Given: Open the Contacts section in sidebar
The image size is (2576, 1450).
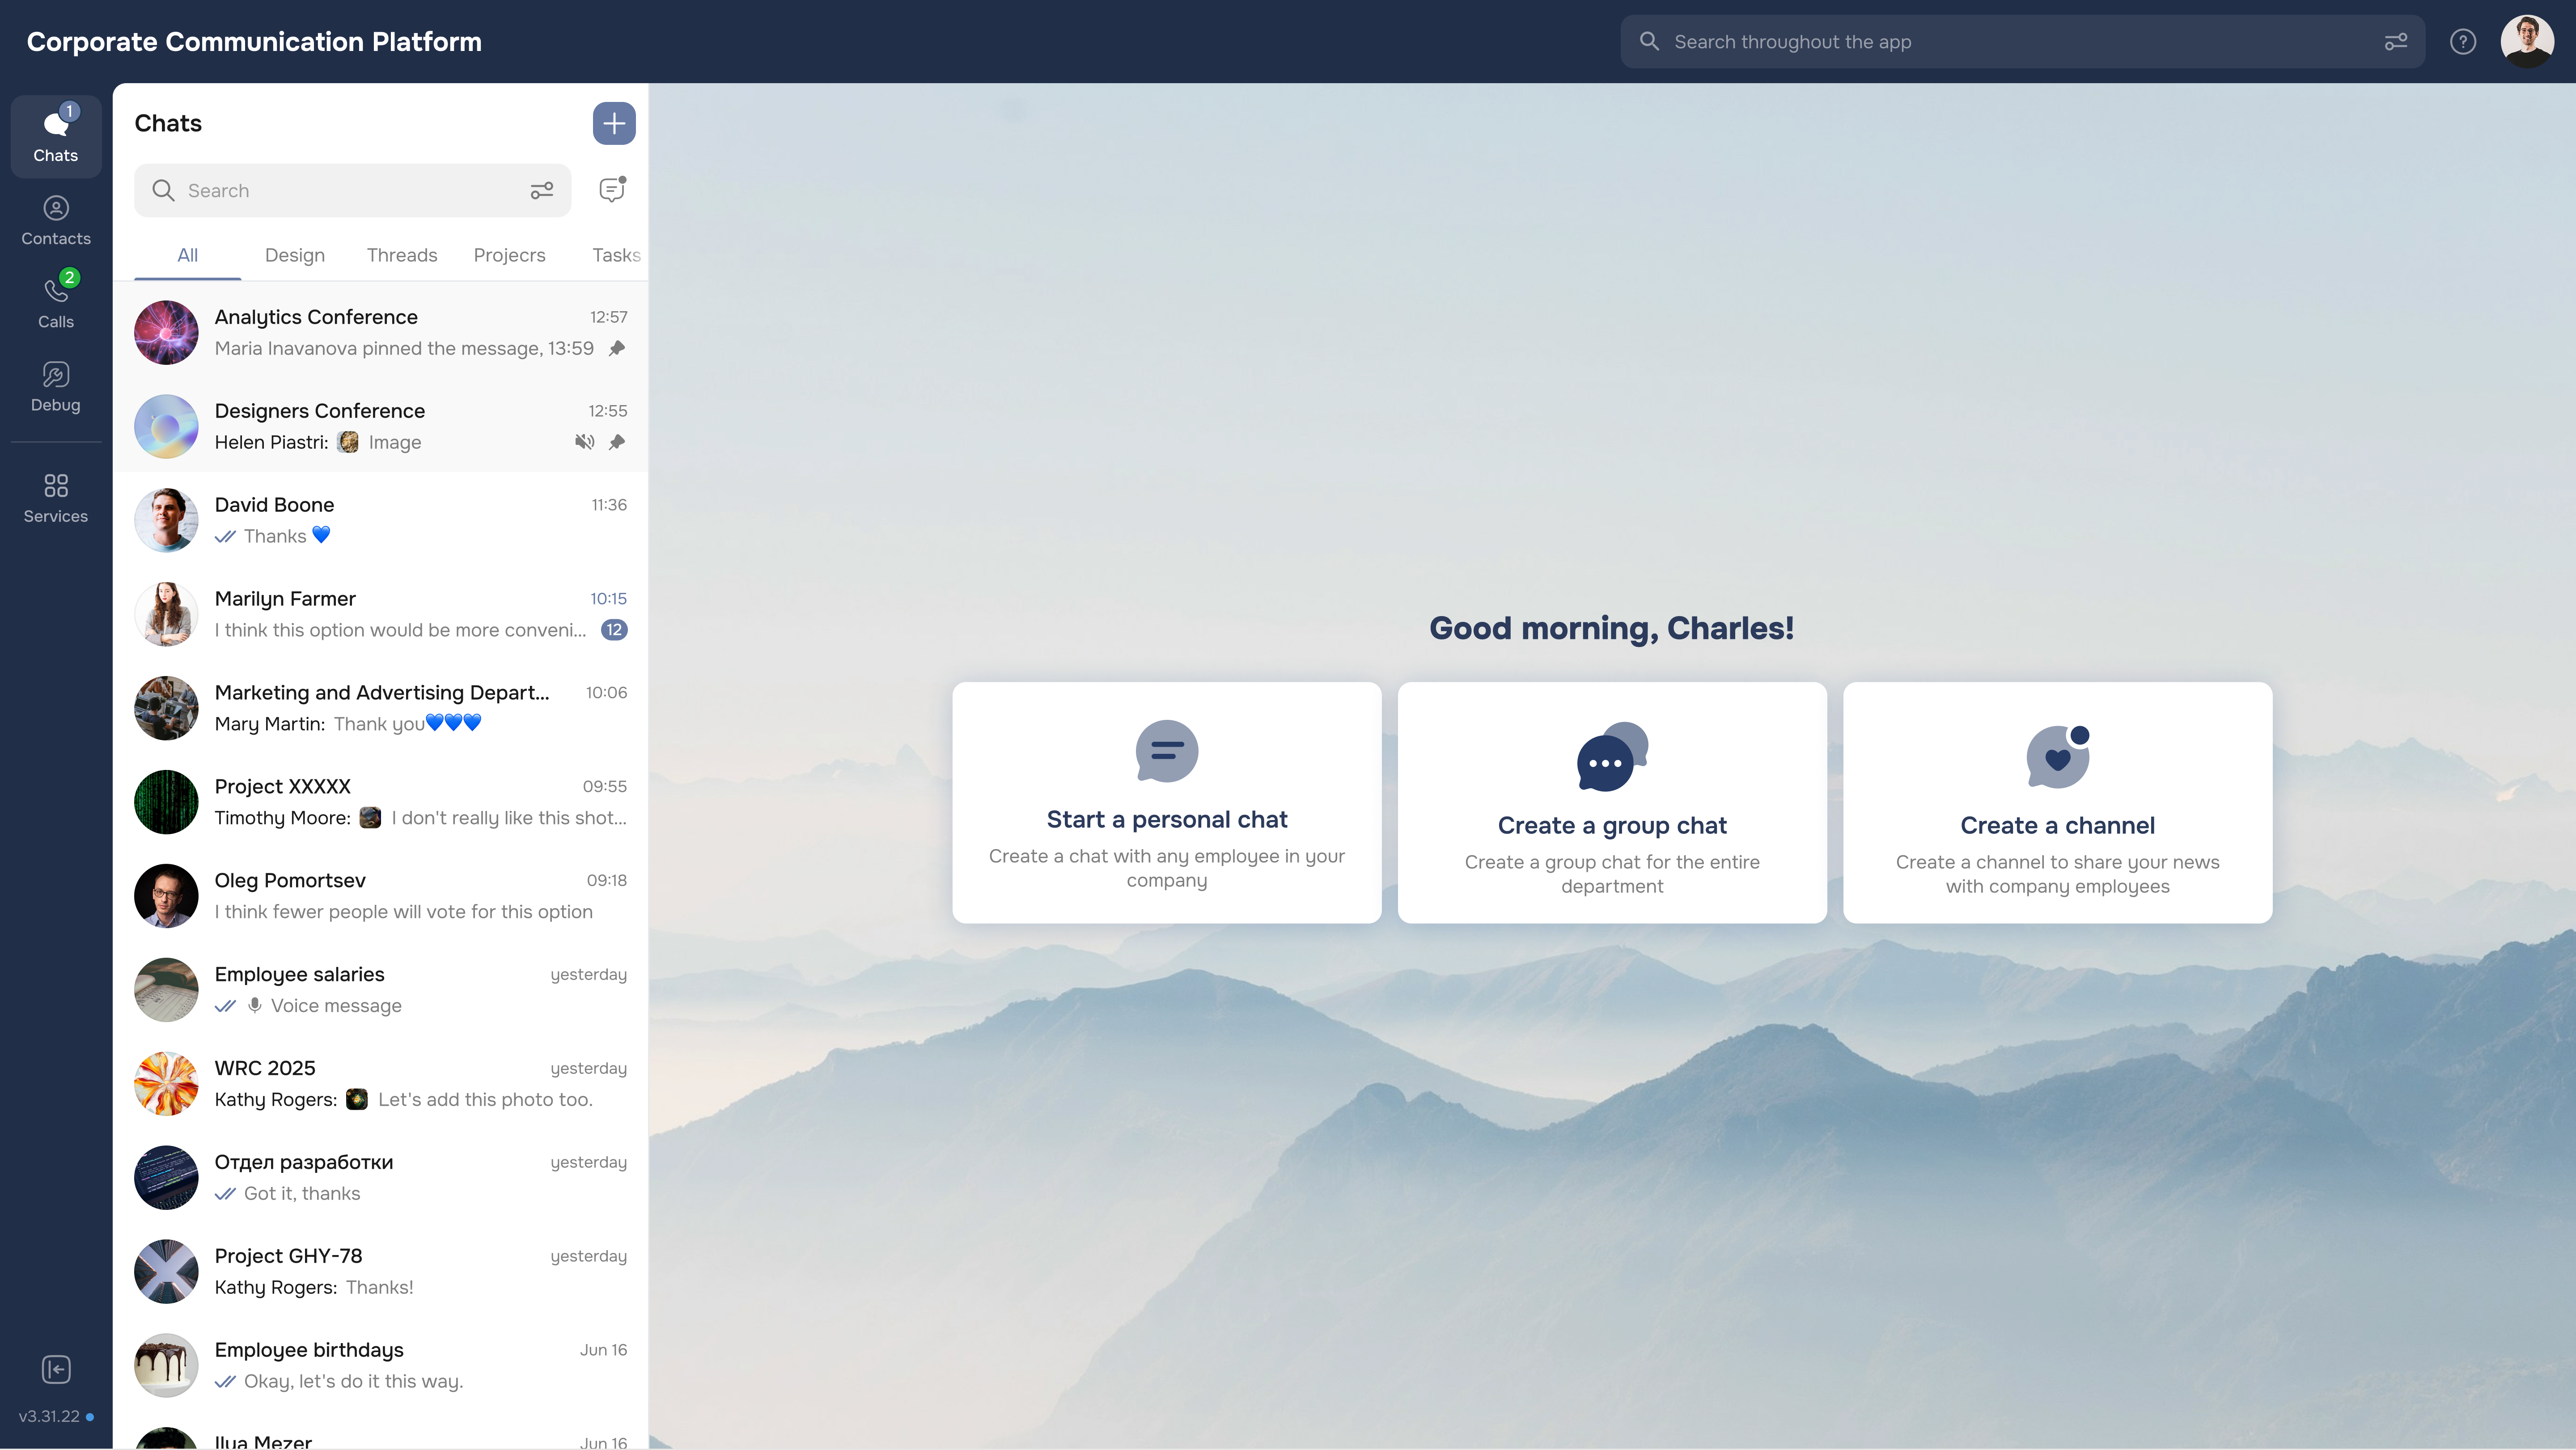Looking at the screenshot, I should [x=56, y=220].
